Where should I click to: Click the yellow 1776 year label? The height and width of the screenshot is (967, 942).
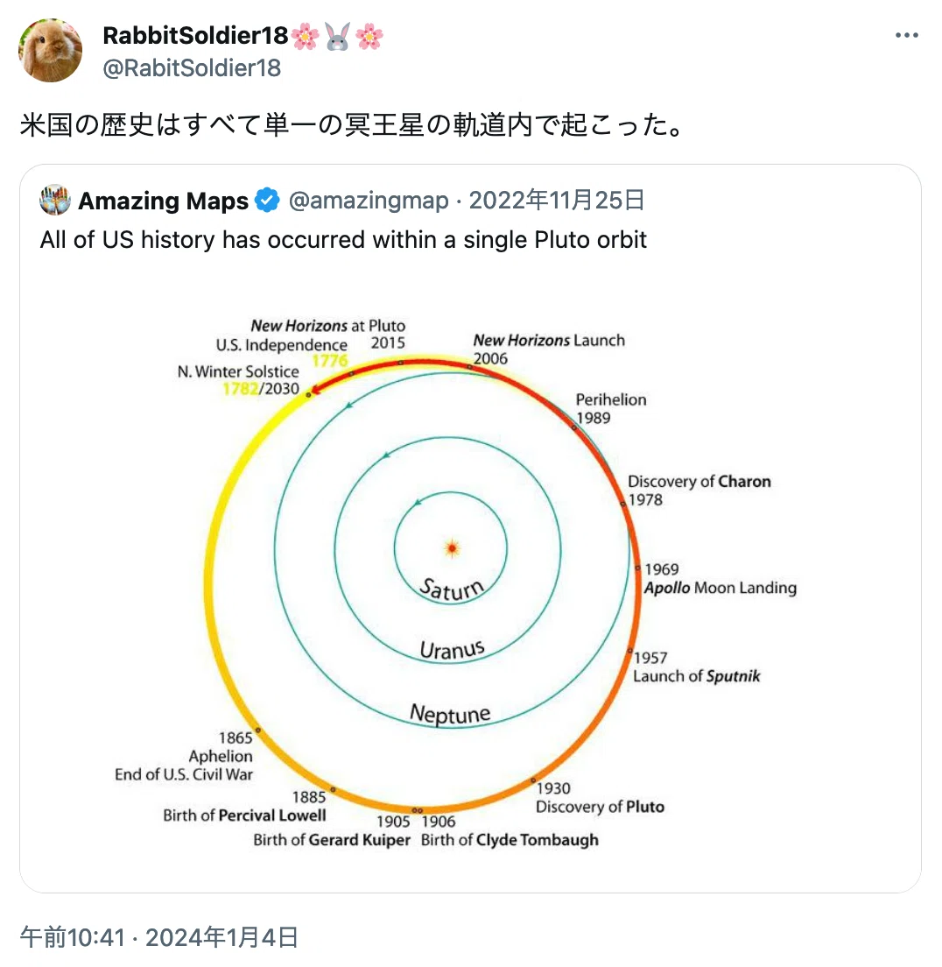(330, 360)
